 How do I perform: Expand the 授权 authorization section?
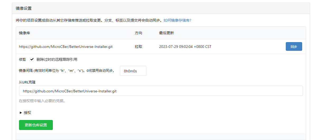pos(25,113)
